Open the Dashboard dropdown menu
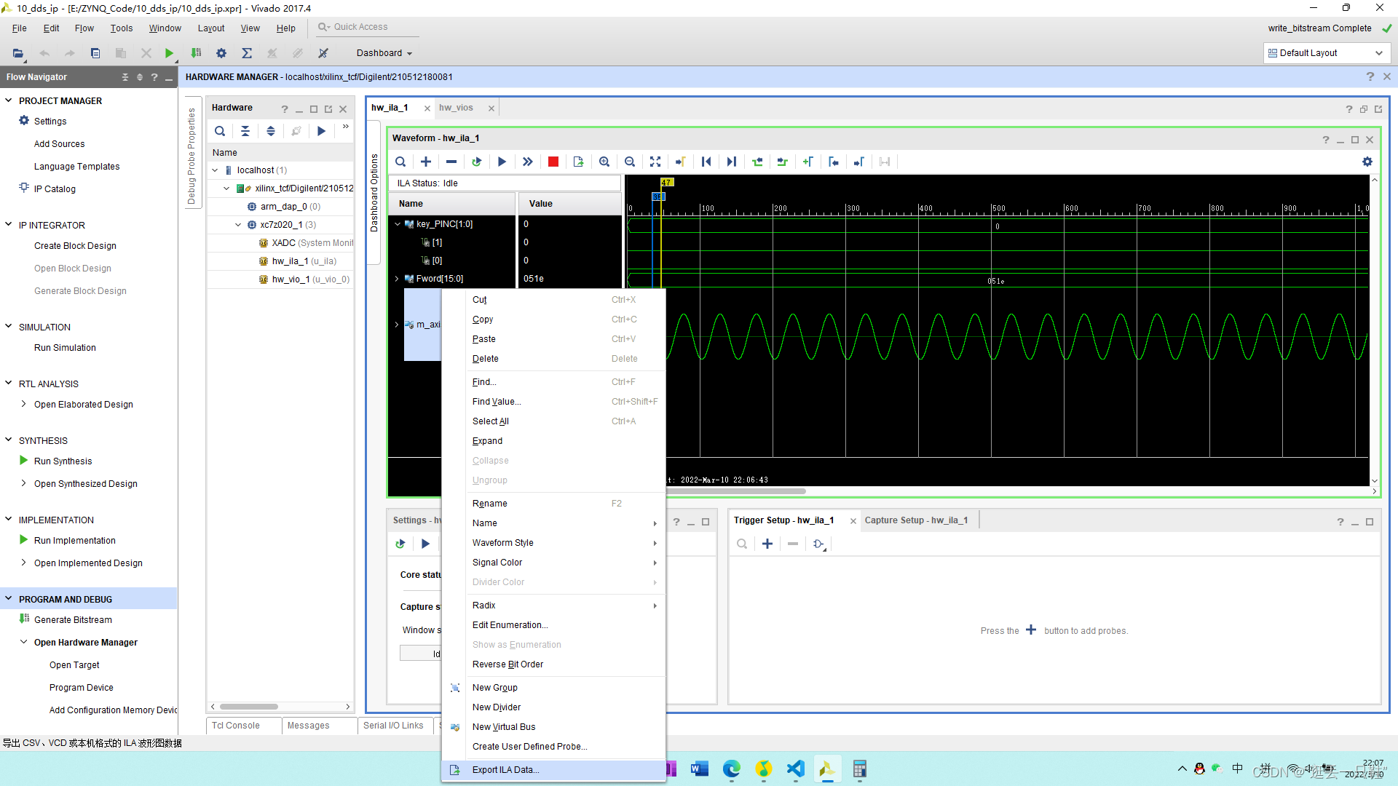Screen dimensions: 1398x786 point(384,53)
